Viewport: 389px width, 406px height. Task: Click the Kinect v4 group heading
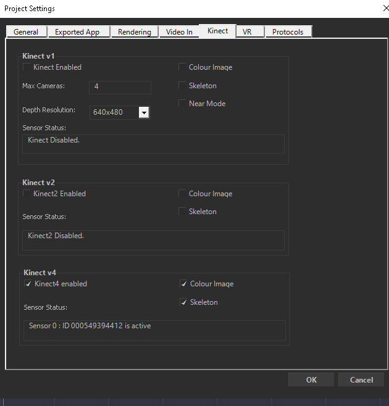click(x=40, y=272)
